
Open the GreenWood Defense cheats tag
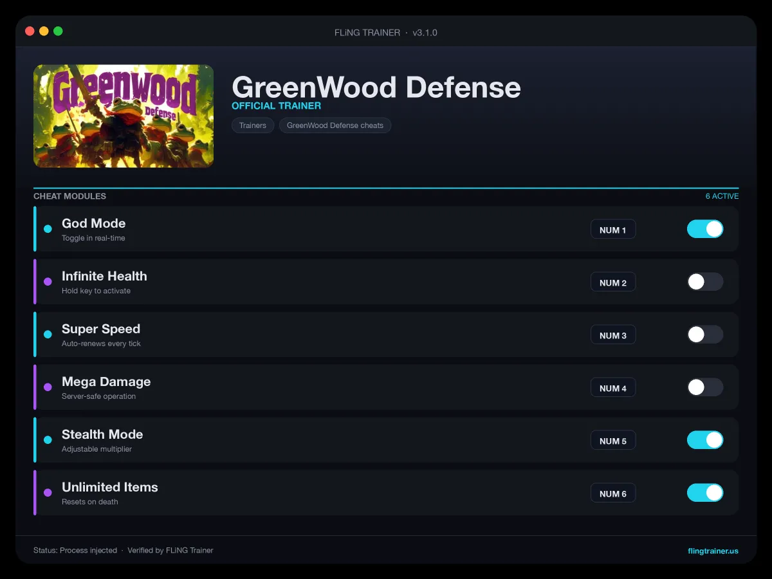point(335,125)
